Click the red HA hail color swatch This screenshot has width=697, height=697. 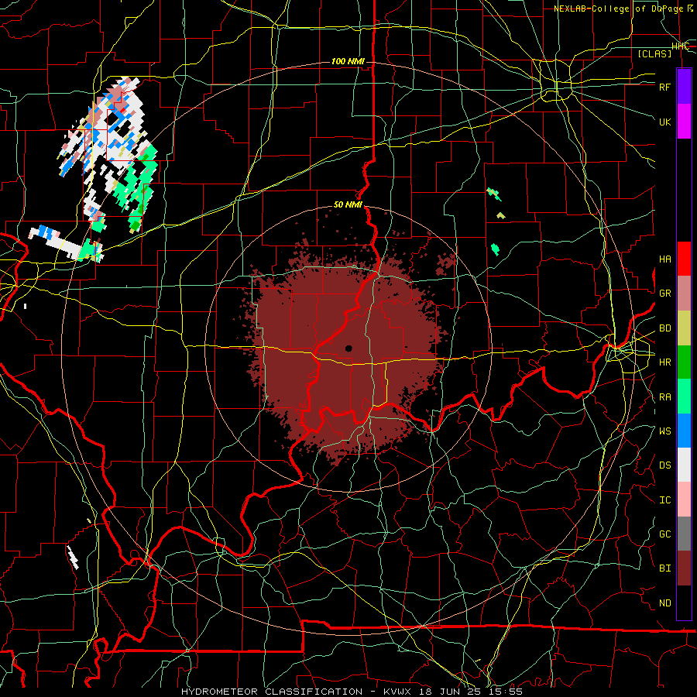[684, 259]
